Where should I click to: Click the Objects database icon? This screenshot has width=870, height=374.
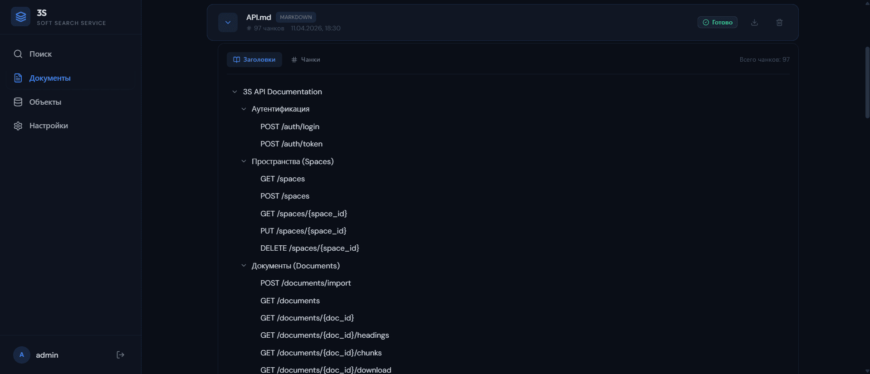[x=18, y=102]
